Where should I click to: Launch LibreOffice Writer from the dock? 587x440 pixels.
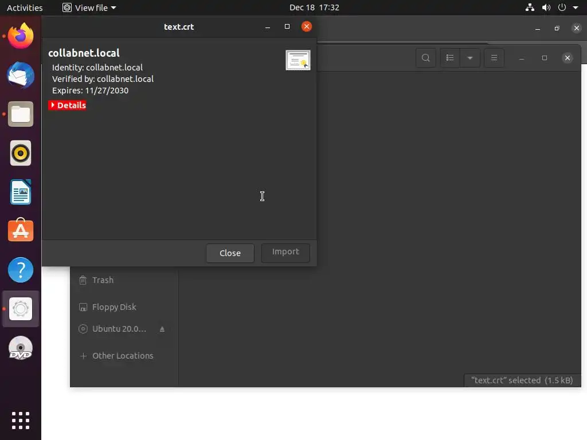(x=21, y=192)
